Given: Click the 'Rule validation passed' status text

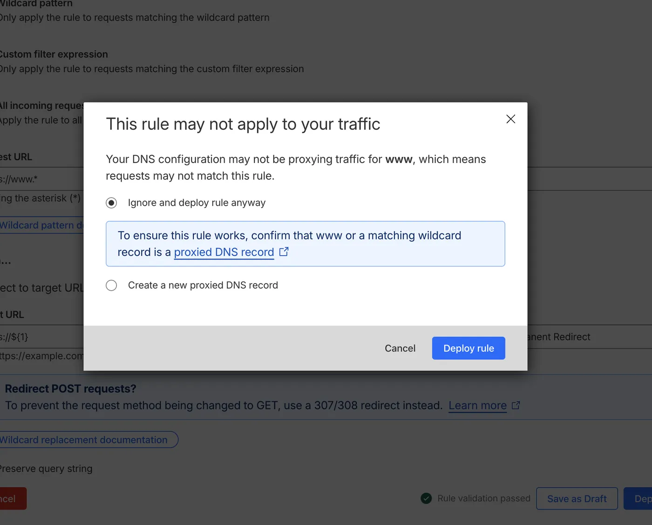Looking at the screenshot, I should (x=484, y=498).
